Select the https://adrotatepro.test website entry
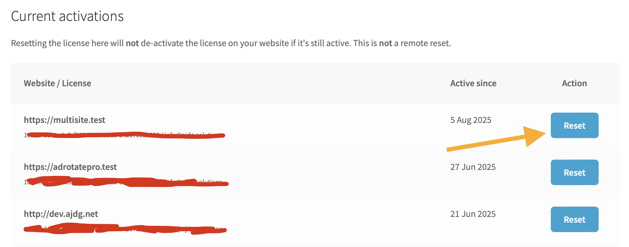629x247 pixels. coord(70,167)
